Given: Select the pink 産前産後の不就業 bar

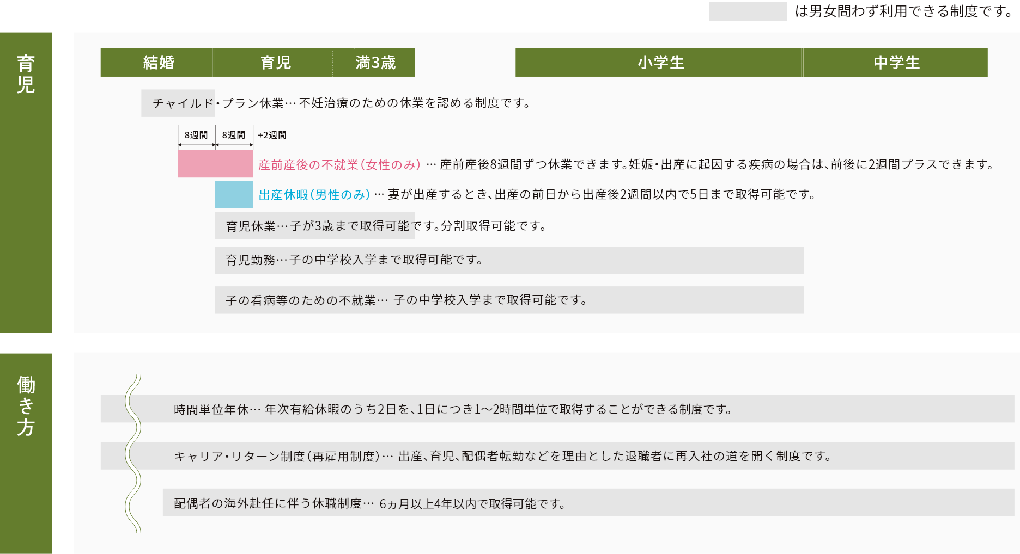Looking at the screenshot, I should pyautogui.click(x=215, y=164).
